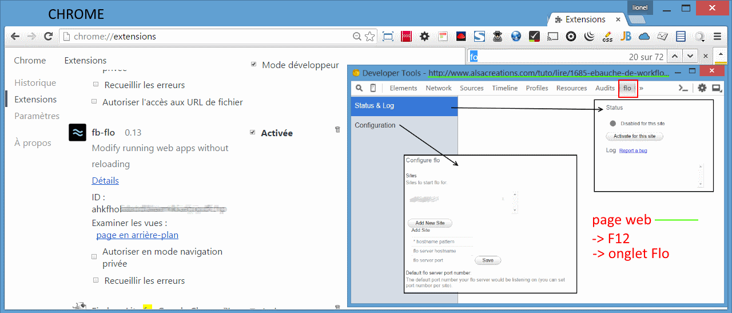Follow the Report a bug link
This screenshot has height=313, width=732.
[x=633, y=150]
